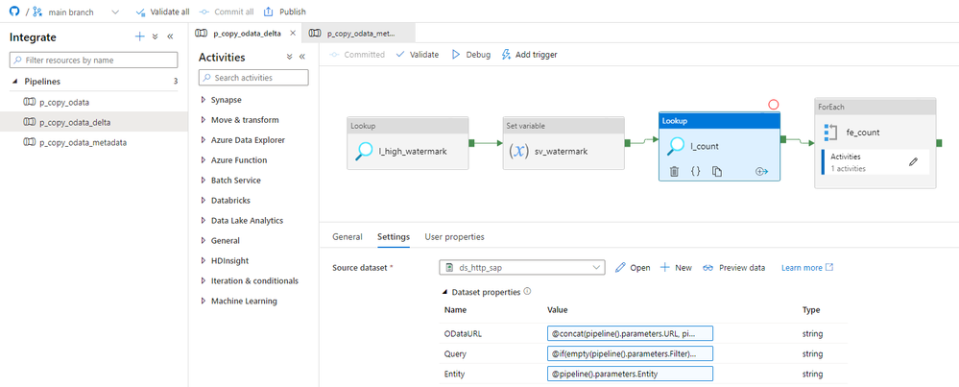Click Add trigger
Screen dimensions: 959x387
coord(530,55)
